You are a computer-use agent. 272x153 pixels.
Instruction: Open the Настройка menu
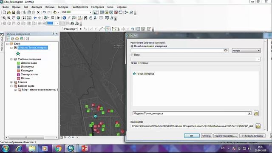coord(97,7)
